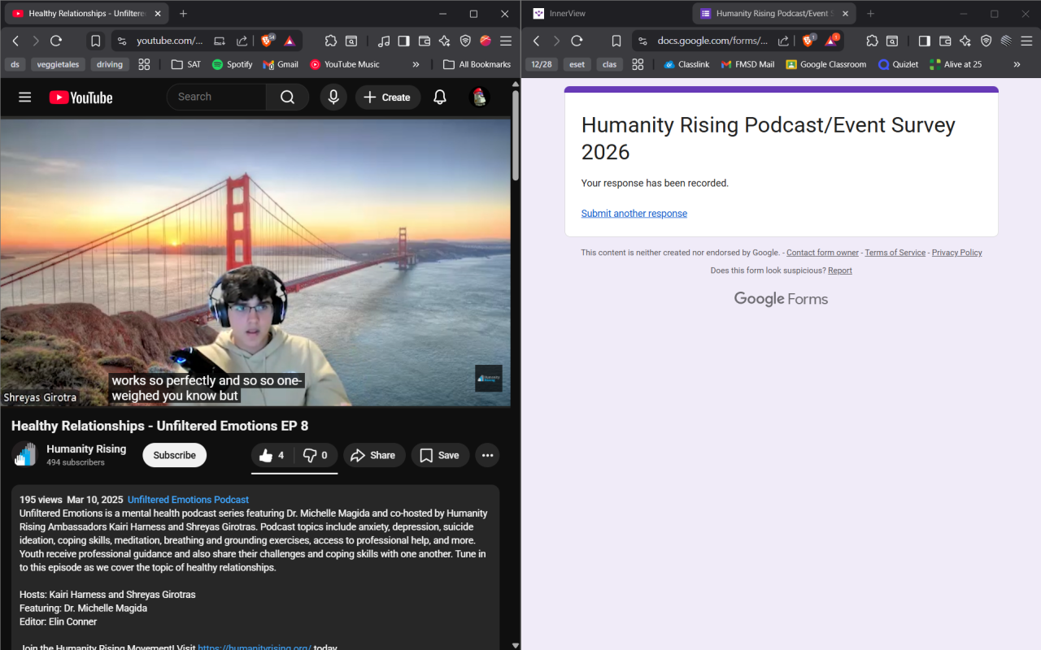Screen dimensions: 1041x650
Task: Open YouTube notifications bell
Action: pyautogui.click(x=440, y=97)
